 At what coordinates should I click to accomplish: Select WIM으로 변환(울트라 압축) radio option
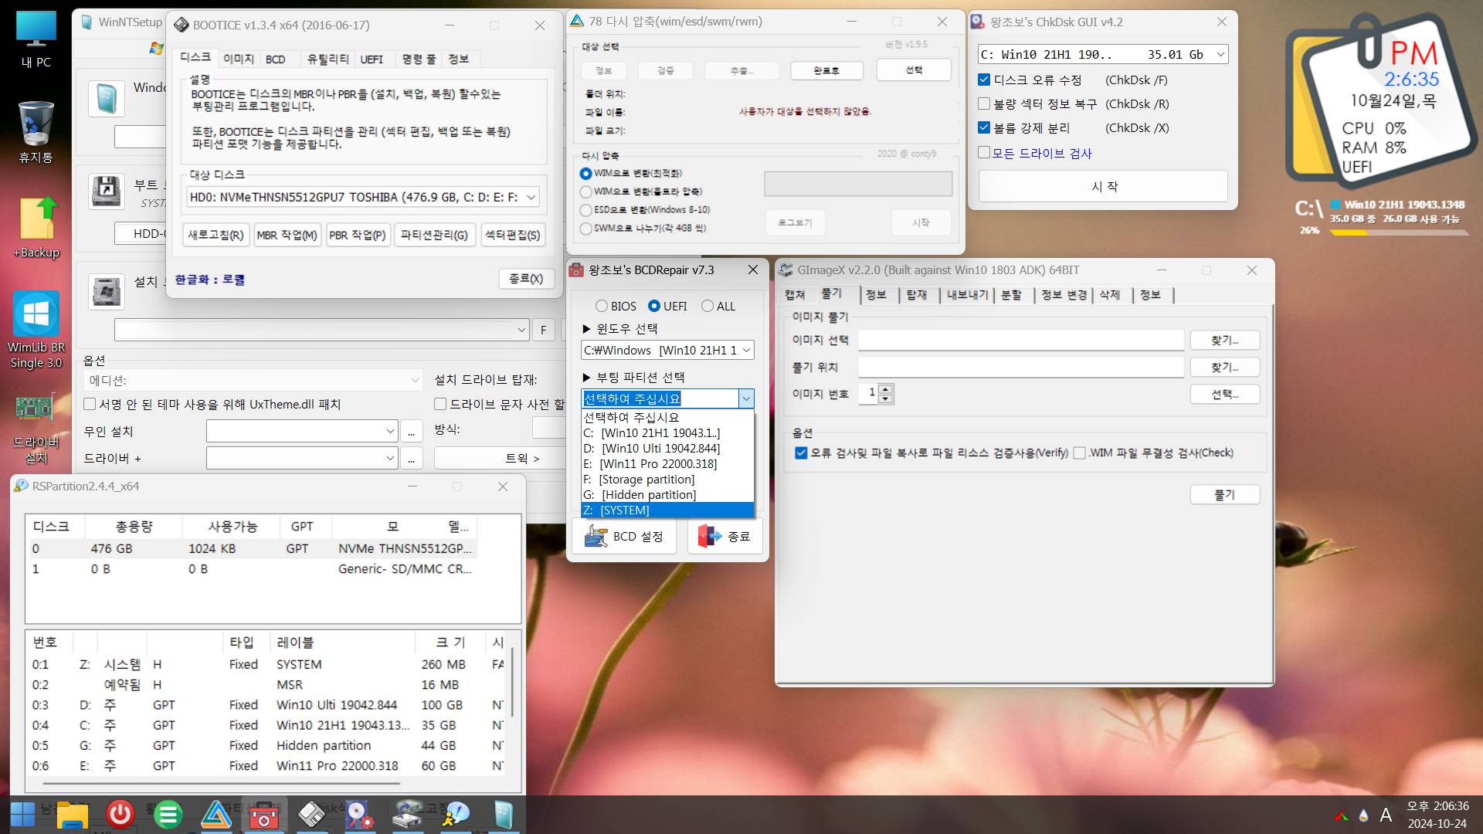click(x=585, y=192)
